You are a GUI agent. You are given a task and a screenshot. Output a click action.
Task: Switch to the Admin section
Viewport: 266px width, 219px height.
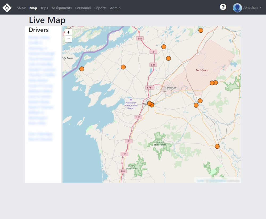pyautogui.click(x=115, y=8)
